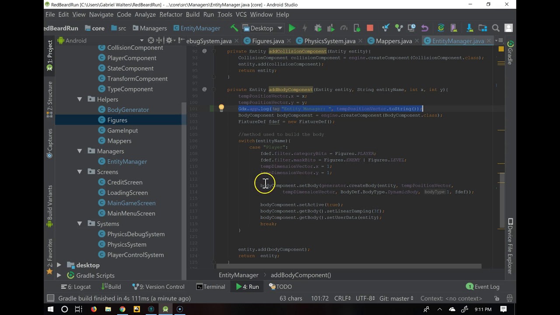
Task: Collapse the Systems folder
Action: coord(80,224)
